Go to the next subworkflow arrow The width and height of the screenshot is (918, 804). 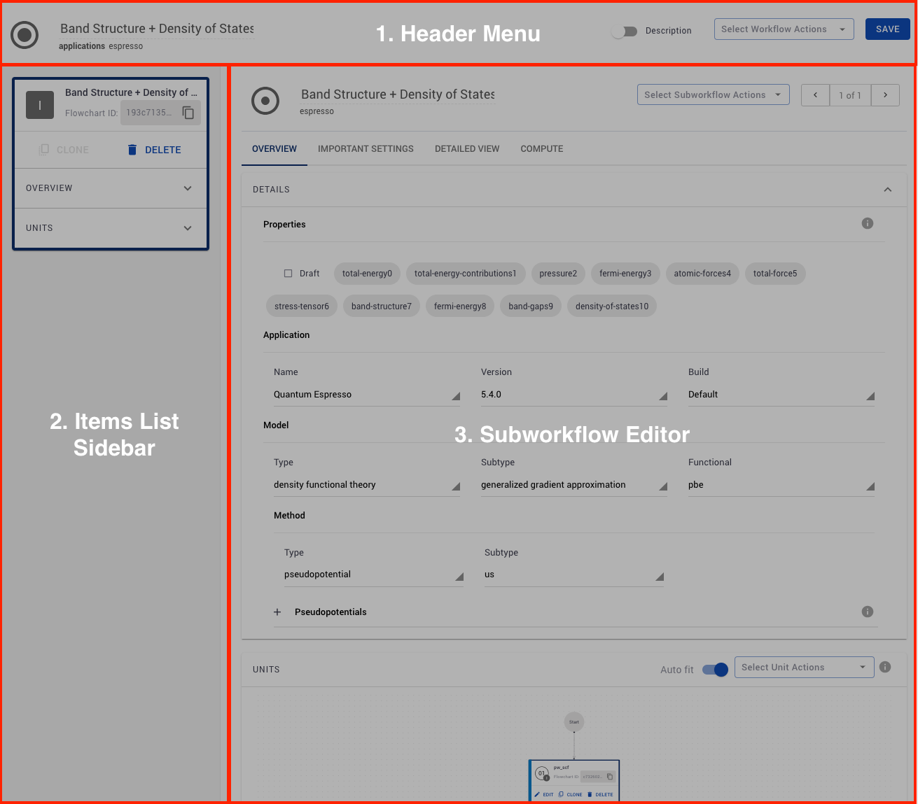coord(885,95)
